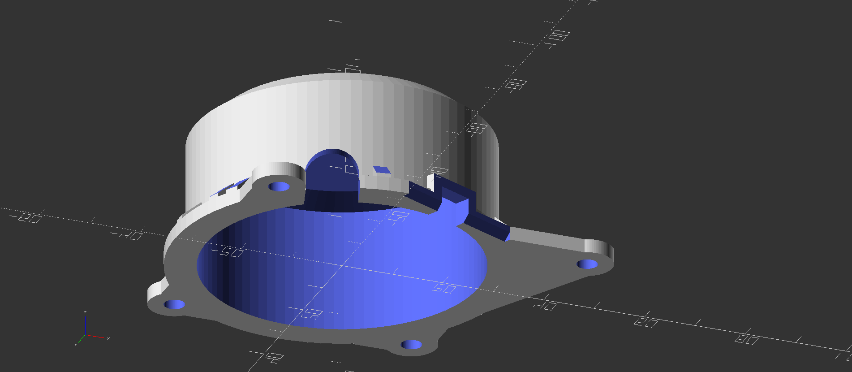Click the -20 label on the left axis
This screenshot has height=372, width=852.
click(x=26, y=217)
